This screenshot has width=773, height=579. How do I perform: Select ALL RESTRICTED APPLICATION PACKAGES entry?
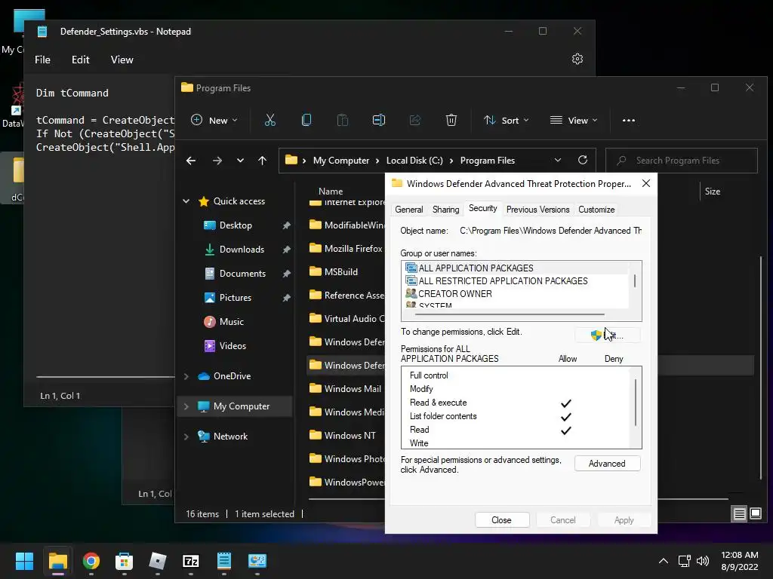pos(503,280)
